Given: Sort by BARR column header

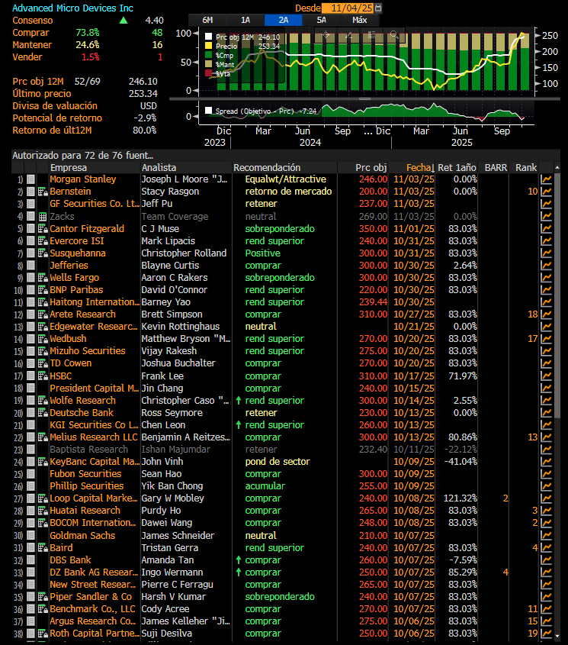Looking at the screenshot, I should (496, 168).
